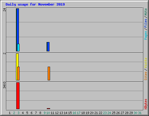149x116 pixels.
Task: Click the '3403' KBytes axis value
Action: [x=4, y=85]
